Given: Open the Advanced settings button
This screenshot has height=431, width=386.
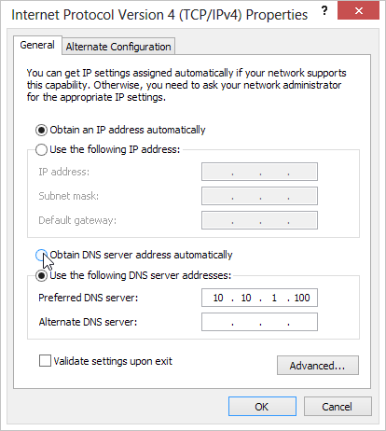Looking at the screenshot, I should (318, 366).
